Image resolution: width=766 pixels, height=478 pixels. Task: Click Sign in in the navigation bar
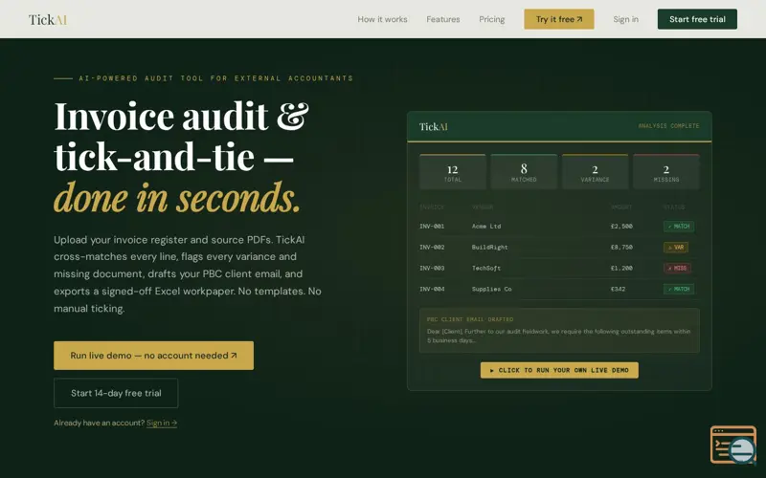pyautogui.click(x=625, y=19)
